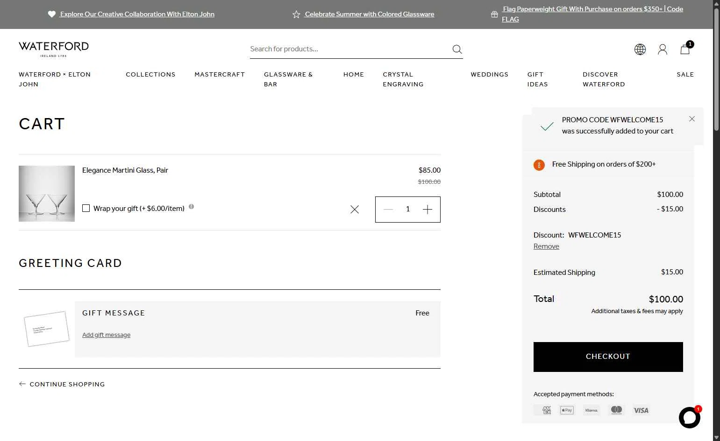The width and height of the screenshot is (720, 441).
Task: Click the Mastercard payment icon
Action: 616,410
